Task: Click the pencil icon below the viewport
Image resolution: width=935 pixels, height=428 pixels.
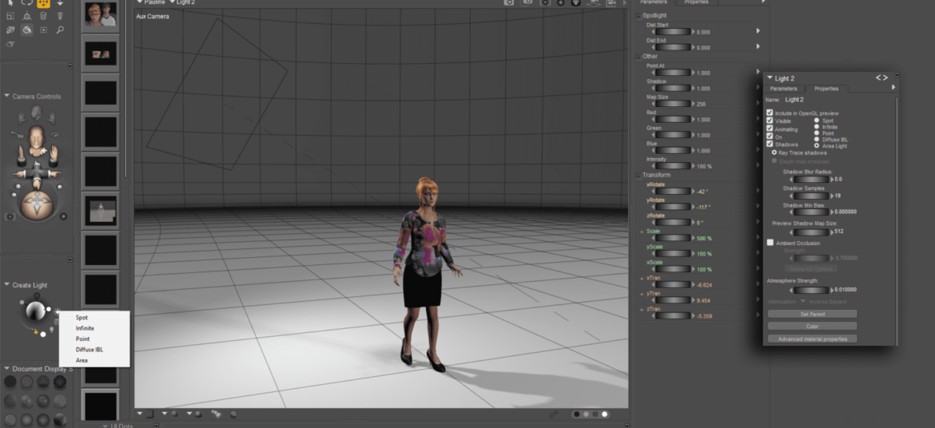Action: [x=553, y=414]
